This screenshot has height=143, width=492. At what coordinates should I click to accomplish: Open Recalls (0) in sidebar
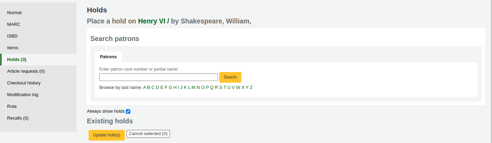18,118
